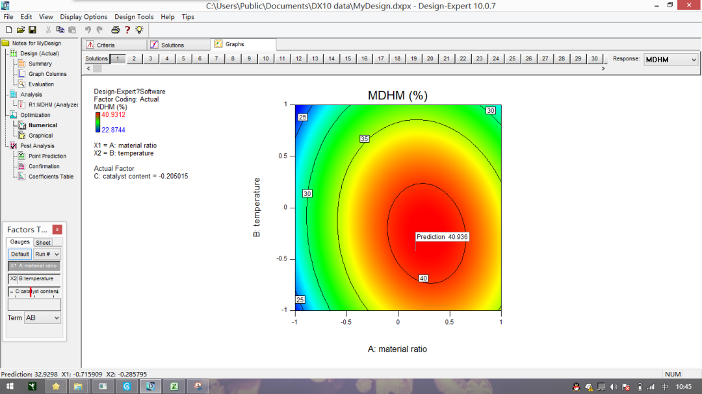Open the Summary node

[40, 64]
